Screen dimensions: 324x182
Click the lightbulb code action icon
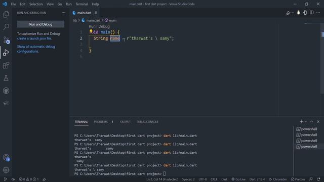click(x=91, y=31)
